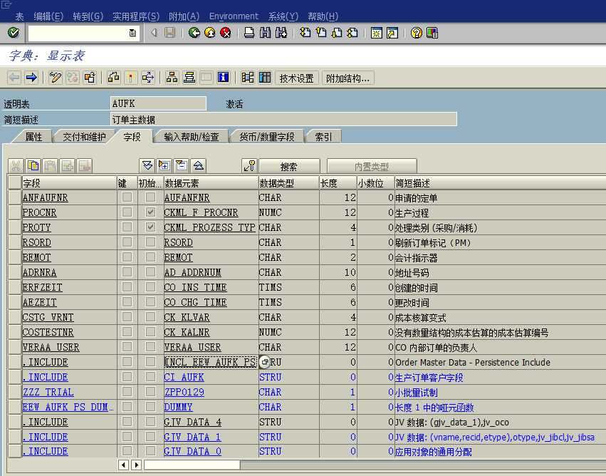Click the Copy icon in field toolbar
This screenshot has width=606, height=476.
[x=33, y=166]
